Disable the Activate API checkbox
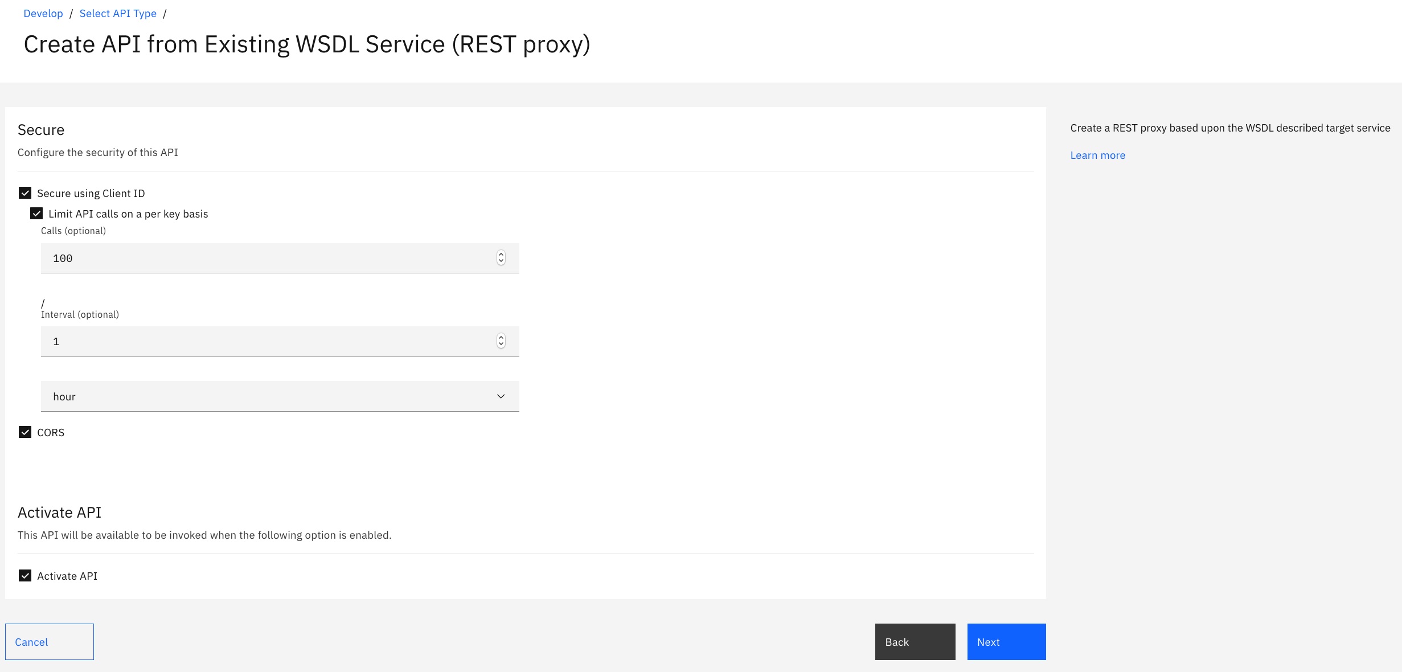 point(24,576)
